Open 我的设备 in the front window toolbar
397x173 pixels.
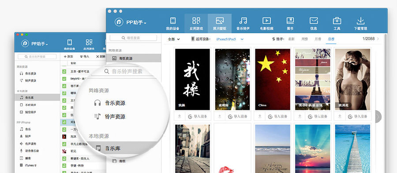coord(172,23)
